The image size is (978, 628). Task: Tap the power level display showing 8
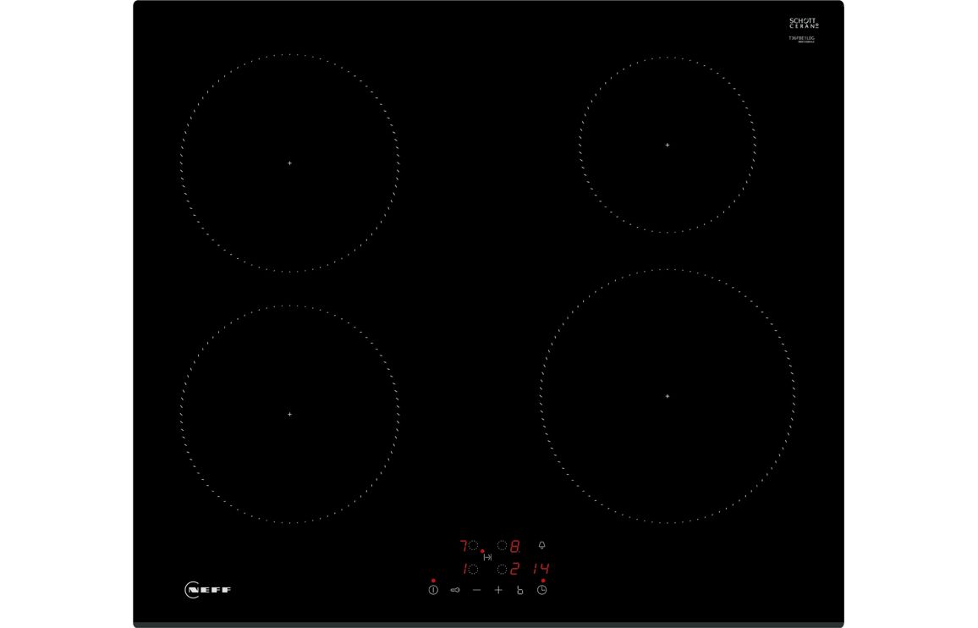click(514, 547)
